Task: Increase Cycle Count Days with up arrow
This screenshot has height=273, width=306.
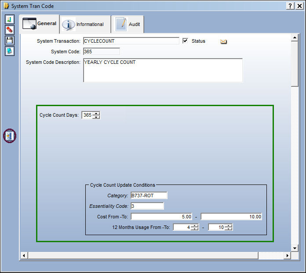Action: [x=96, y=113]
